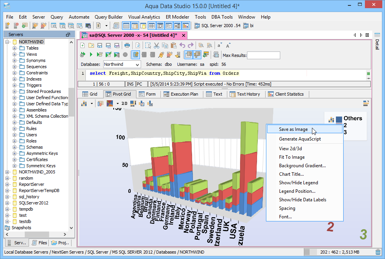Switch to the Text History tab
Screen dimensions: 385x259
pyautogui.click(x=245, y=94)
